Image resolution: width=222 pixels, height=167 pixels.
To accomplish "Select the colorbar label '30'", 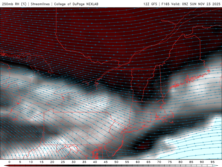I will pyautogui.click(x=74, y=162).
